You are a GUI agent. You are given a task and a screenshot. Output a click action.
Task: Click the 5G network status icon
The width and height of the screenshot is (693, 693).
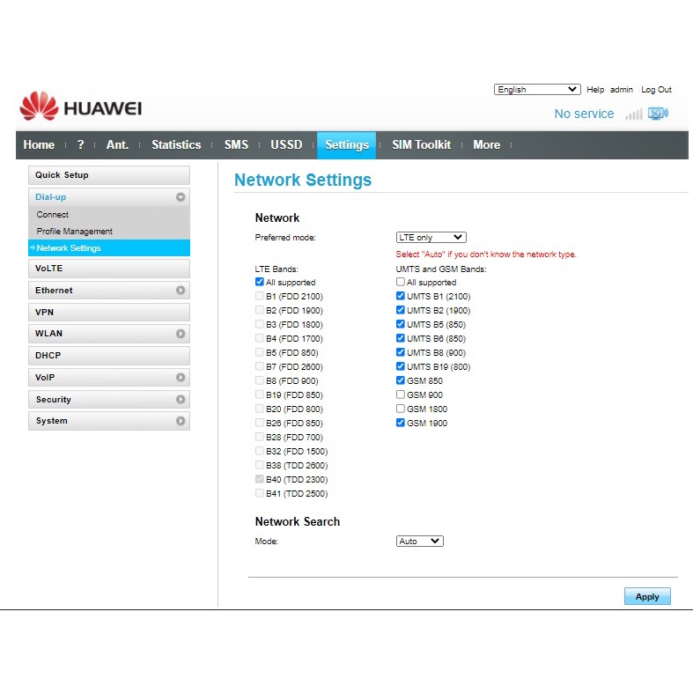pyautogui.click(x=658, y=114)
